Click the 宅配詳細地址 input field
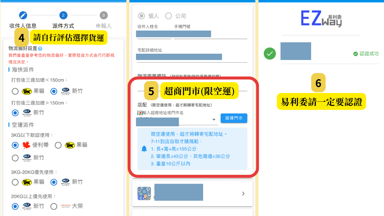The height and width of the screenshot is (216, 384). [x=192, y=58]
